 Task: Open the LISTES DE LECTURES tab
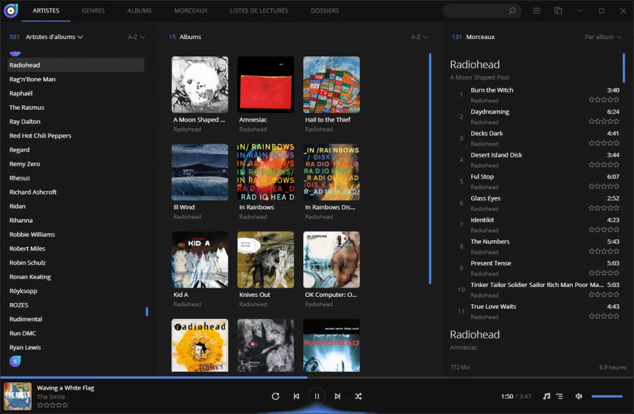coord(259,11)
